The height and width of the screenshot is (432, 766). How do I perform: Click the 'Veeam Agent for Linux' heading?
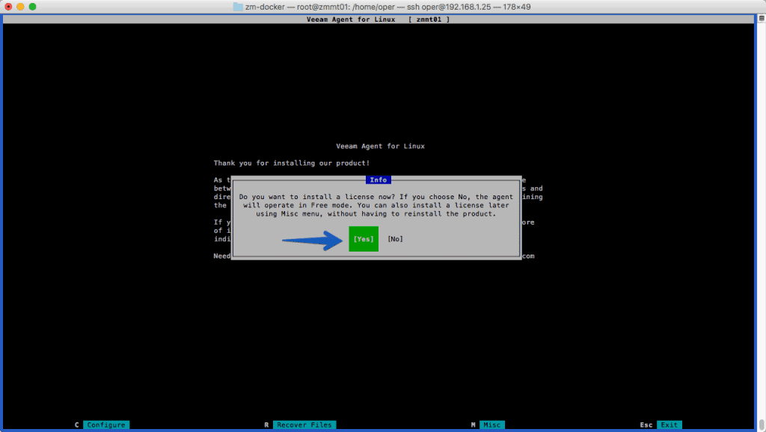click(x=381, y=146)
